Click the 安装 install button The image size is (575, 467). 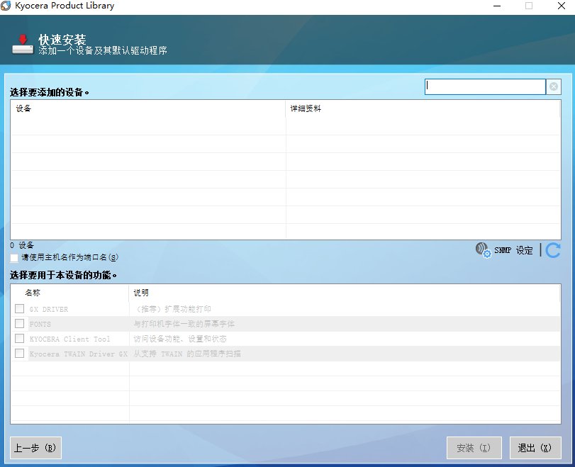[474, 448]
